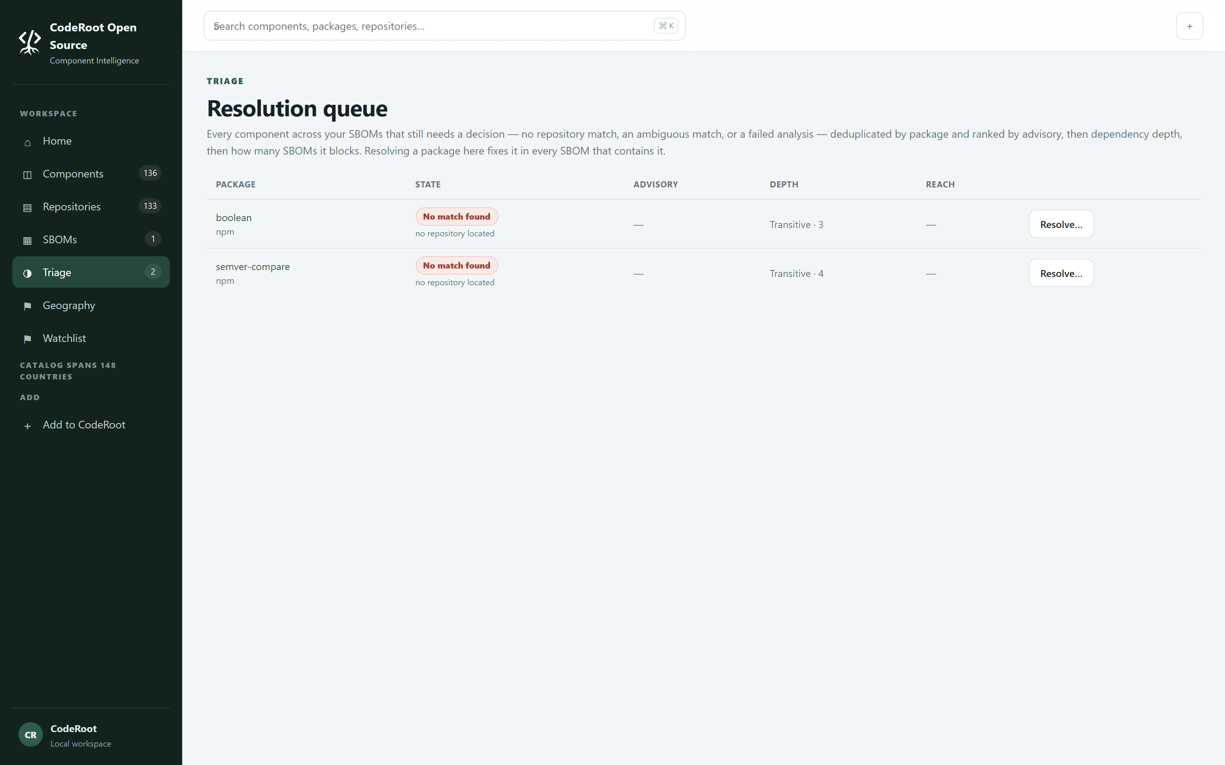Click the PACKAGE column header
The image size is (1225, 765).
pos(235,184)
